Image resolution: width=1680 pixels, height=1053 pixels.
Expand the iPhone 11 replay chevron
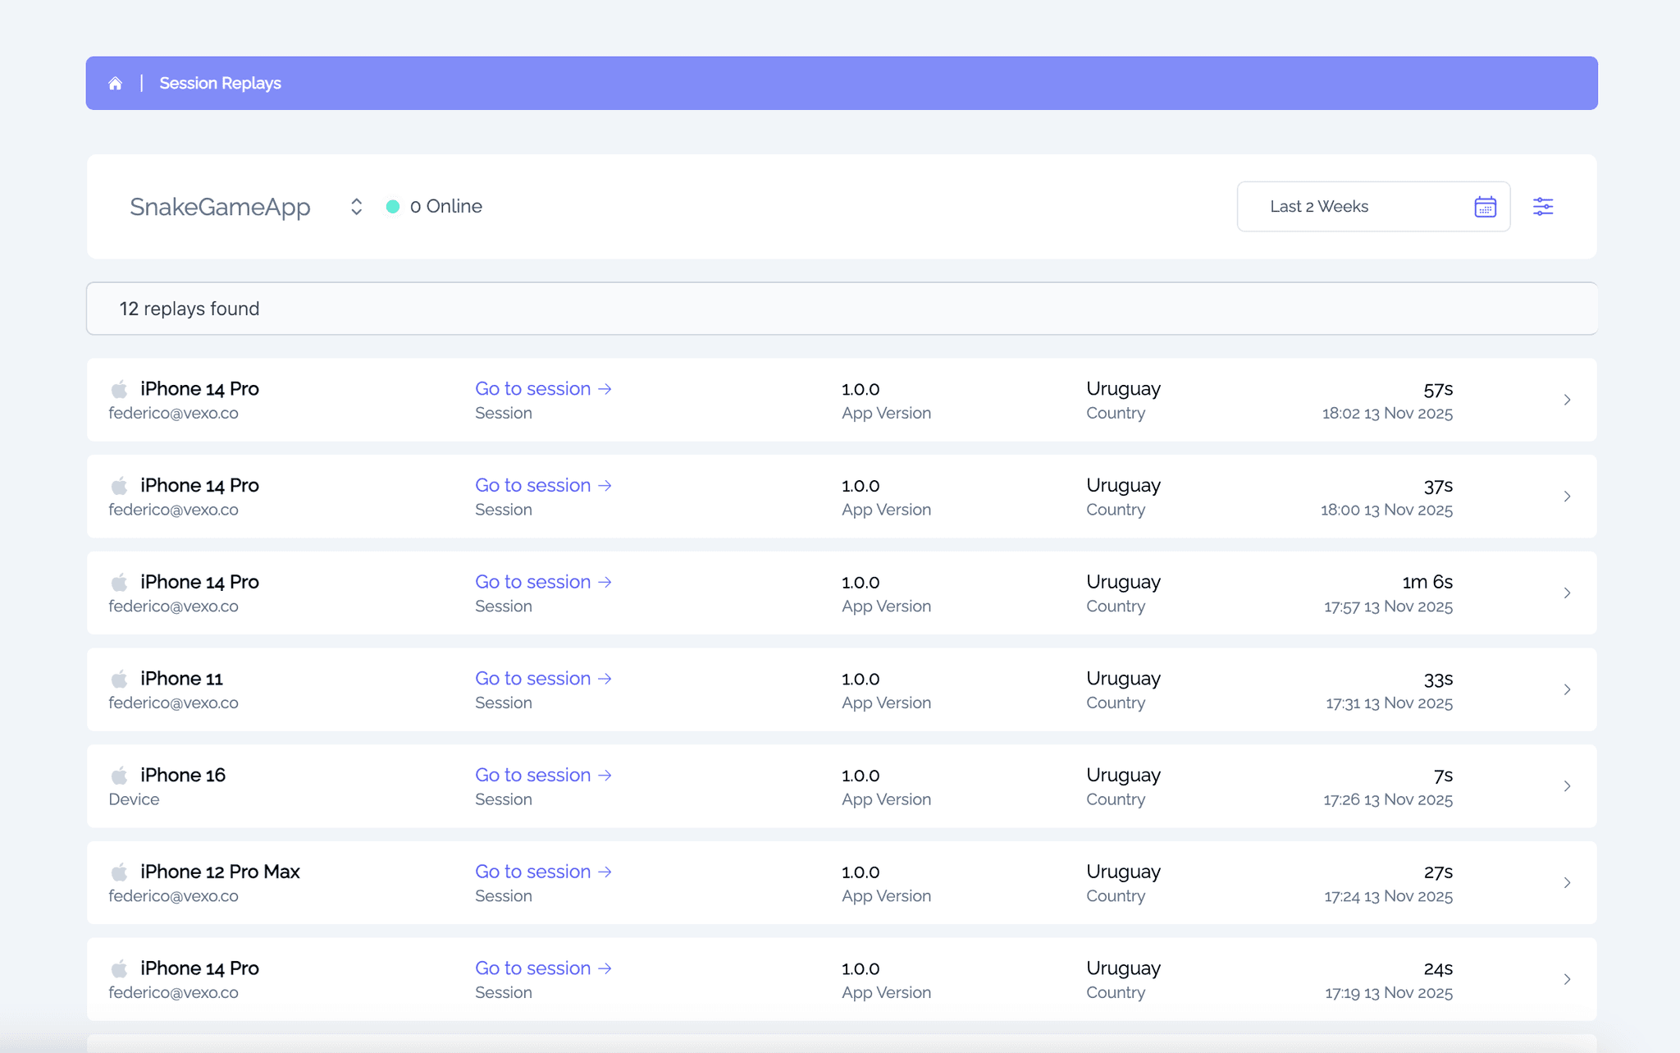1567,689
